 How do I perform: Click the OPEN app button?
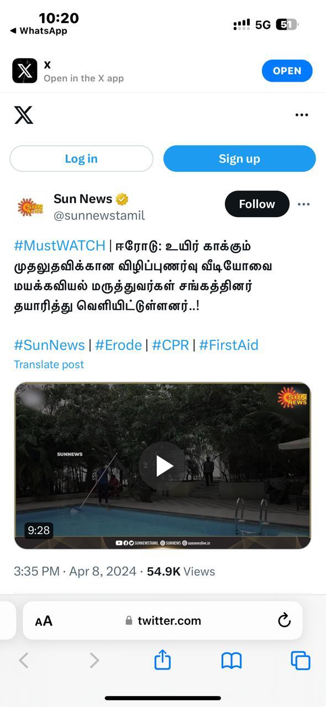click(287, 71)
